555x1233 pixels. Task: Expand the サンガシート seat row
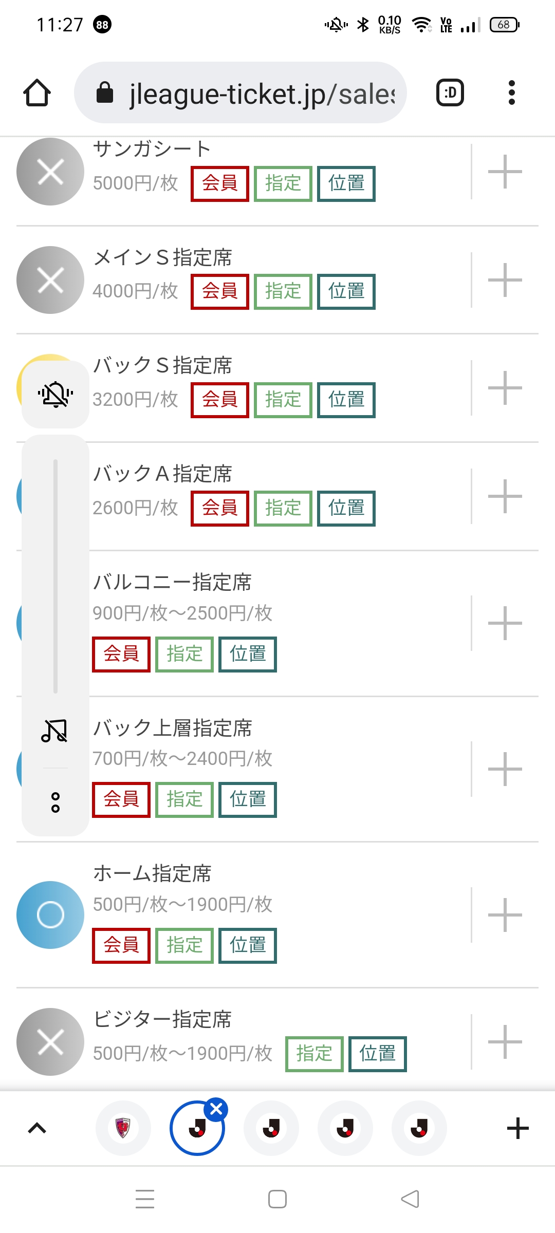(x=505, y=172)
